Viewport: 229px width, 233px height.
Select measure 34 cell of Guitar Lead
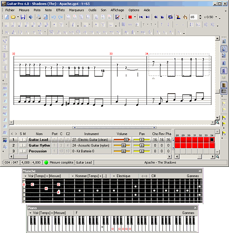pyautogui.click(x=212, y=140)
